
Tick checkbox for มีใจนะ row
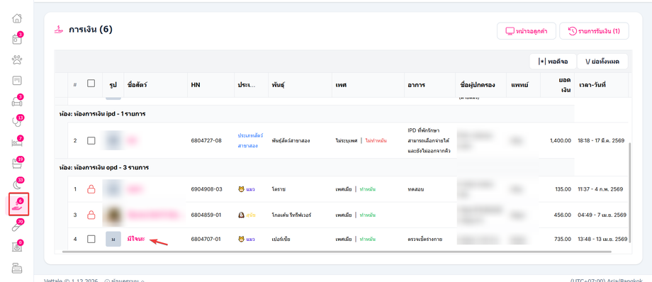tap(91, 239)
